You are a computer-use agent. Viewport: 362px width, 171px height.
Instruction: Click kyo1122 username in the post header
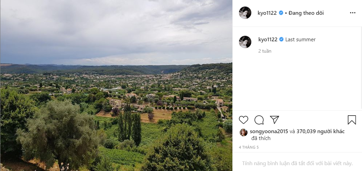[x=267, y=13]
